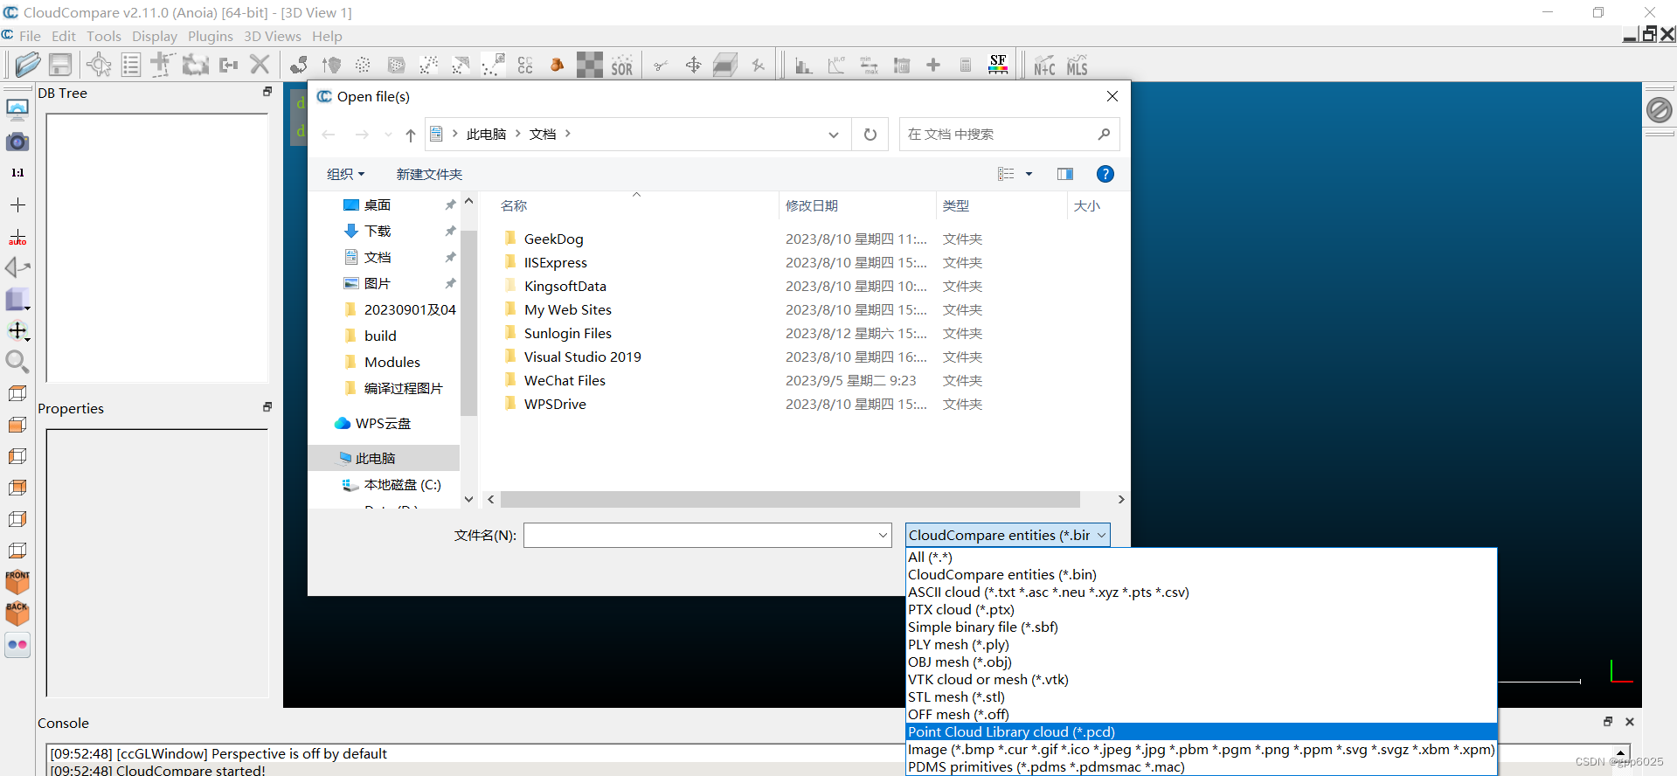
Task: Click the up-folder arrow in dialog
Action: pyautogui.click(x=411, y=135)
